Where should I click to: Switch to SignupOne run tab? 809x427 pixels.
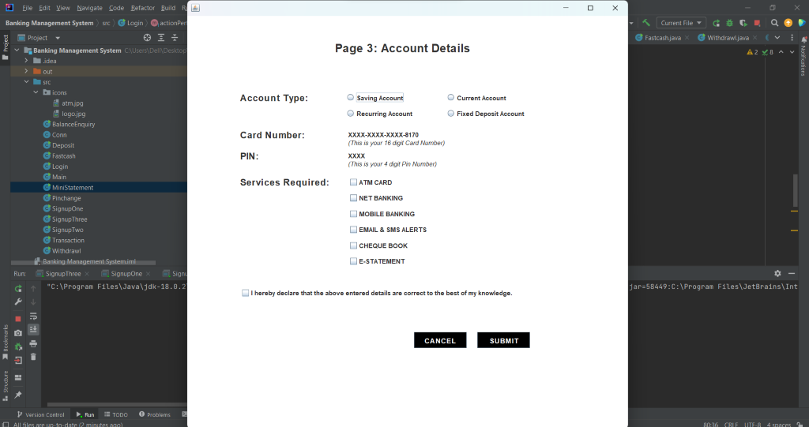point(126,274)
